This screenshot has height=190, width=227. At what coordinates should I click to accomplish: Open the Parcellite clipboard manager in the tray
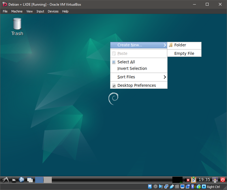(194, 180)
